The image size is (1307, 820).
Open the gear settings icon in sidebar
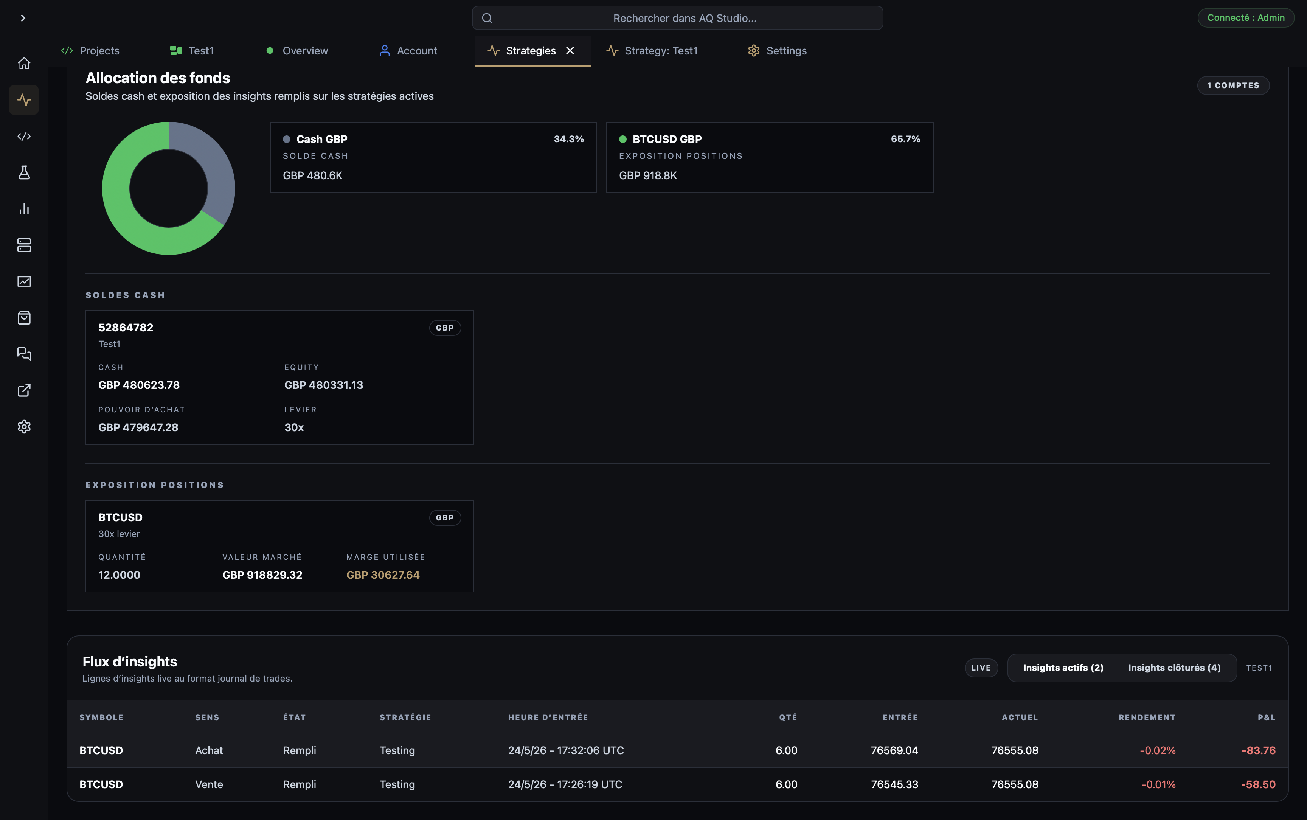pyautogui.click(x=24, y=427)
